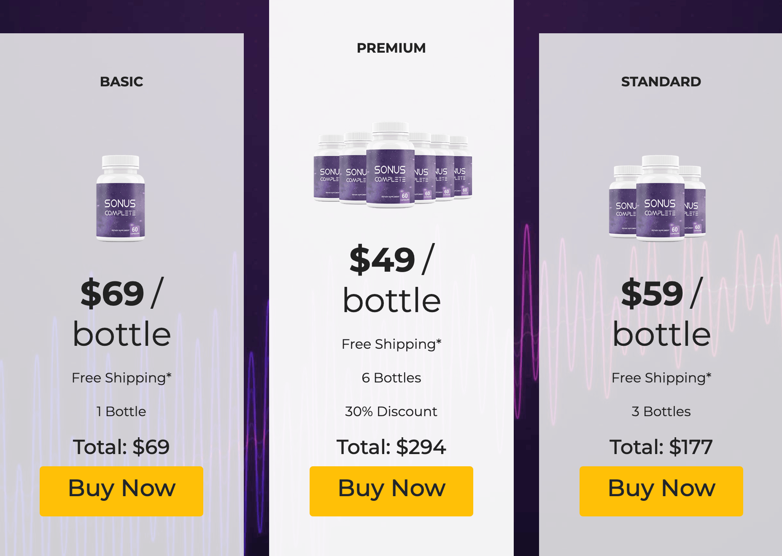Click the three-bottle Standard product image
The width and height of the screenshot is (782, 556).
point(661,198)
